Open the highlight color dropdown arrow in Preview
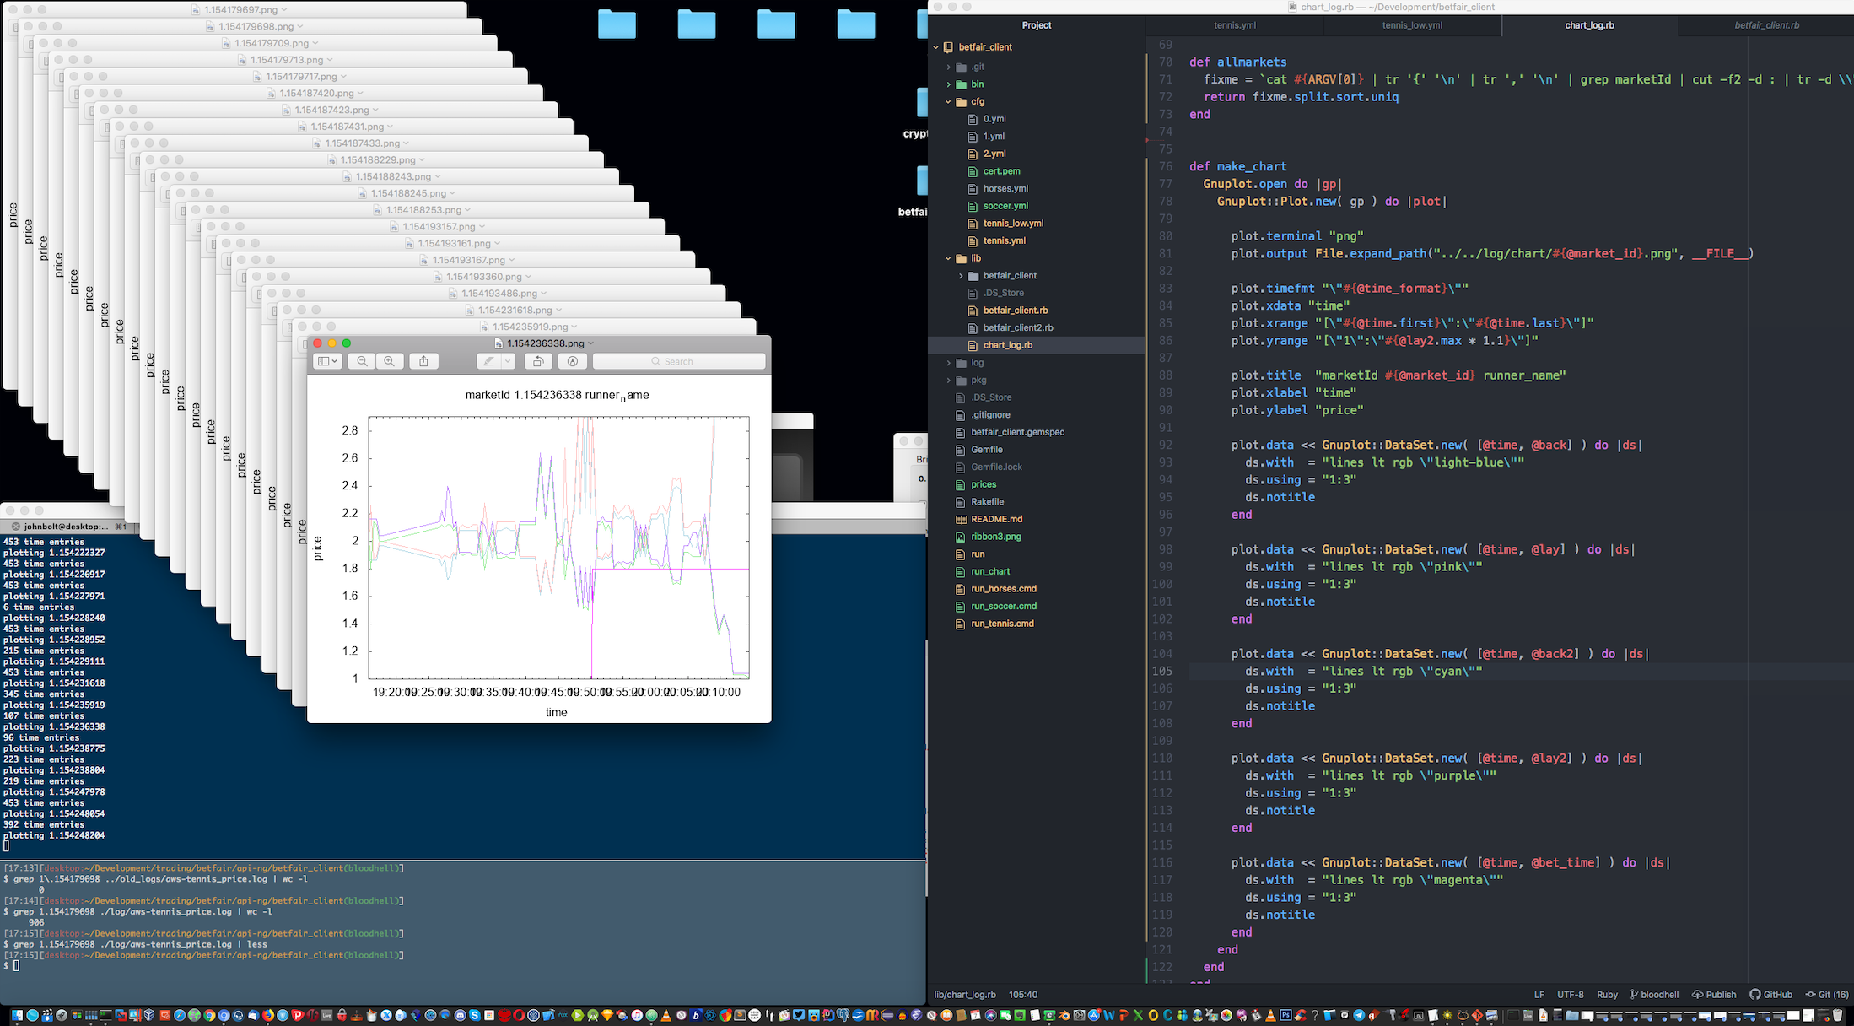Viewport: 1854px width, 1026px height. [508, 361]
